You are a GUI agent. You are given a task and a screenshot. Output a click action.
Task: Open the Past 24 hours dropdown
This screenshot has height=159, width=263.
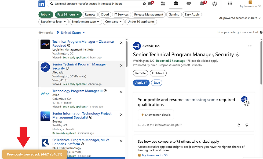pos(68,14)
